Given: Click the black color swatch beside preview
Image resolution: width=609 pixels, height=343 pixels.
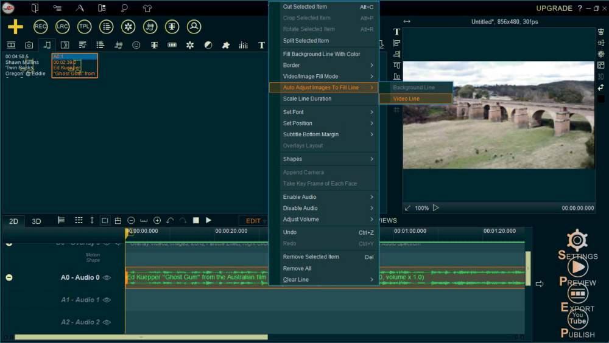Looking at the screenshot, I should coord(601,99).
